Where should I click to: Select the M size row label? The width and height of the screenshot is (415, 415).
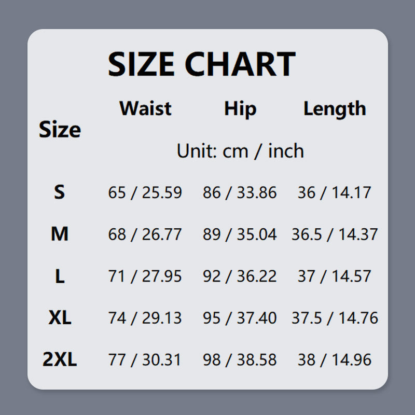pyautogui.click(x=60, y=234)
